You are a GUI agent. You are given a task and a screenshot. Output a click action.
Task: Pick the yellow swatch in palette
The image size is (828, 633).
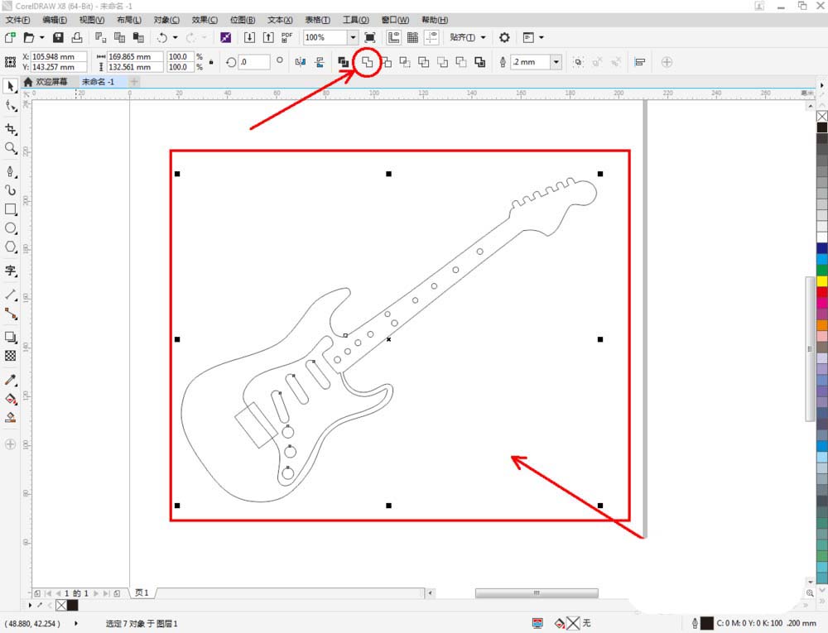822,281
